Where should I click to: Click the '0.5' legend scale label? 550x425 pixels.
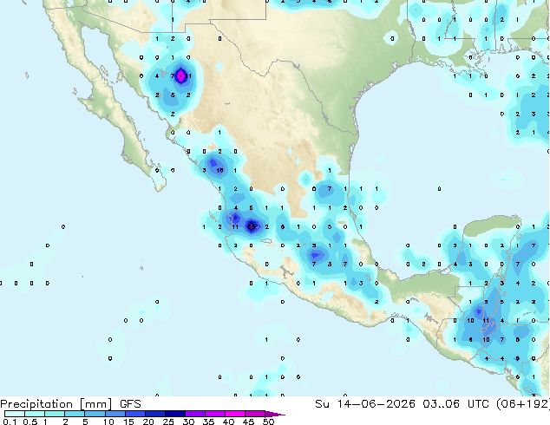29,422
